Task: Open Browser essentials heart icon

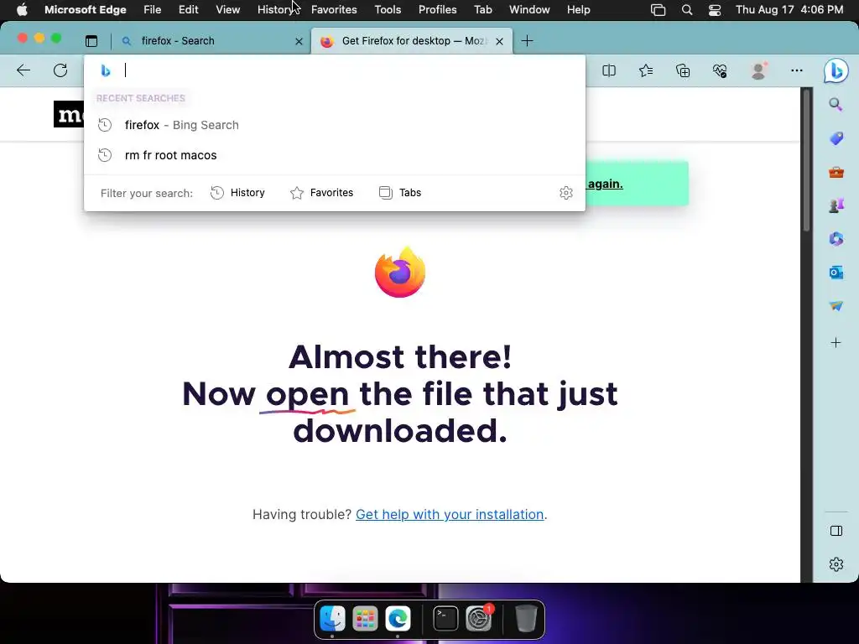Action: pos(720,70)
